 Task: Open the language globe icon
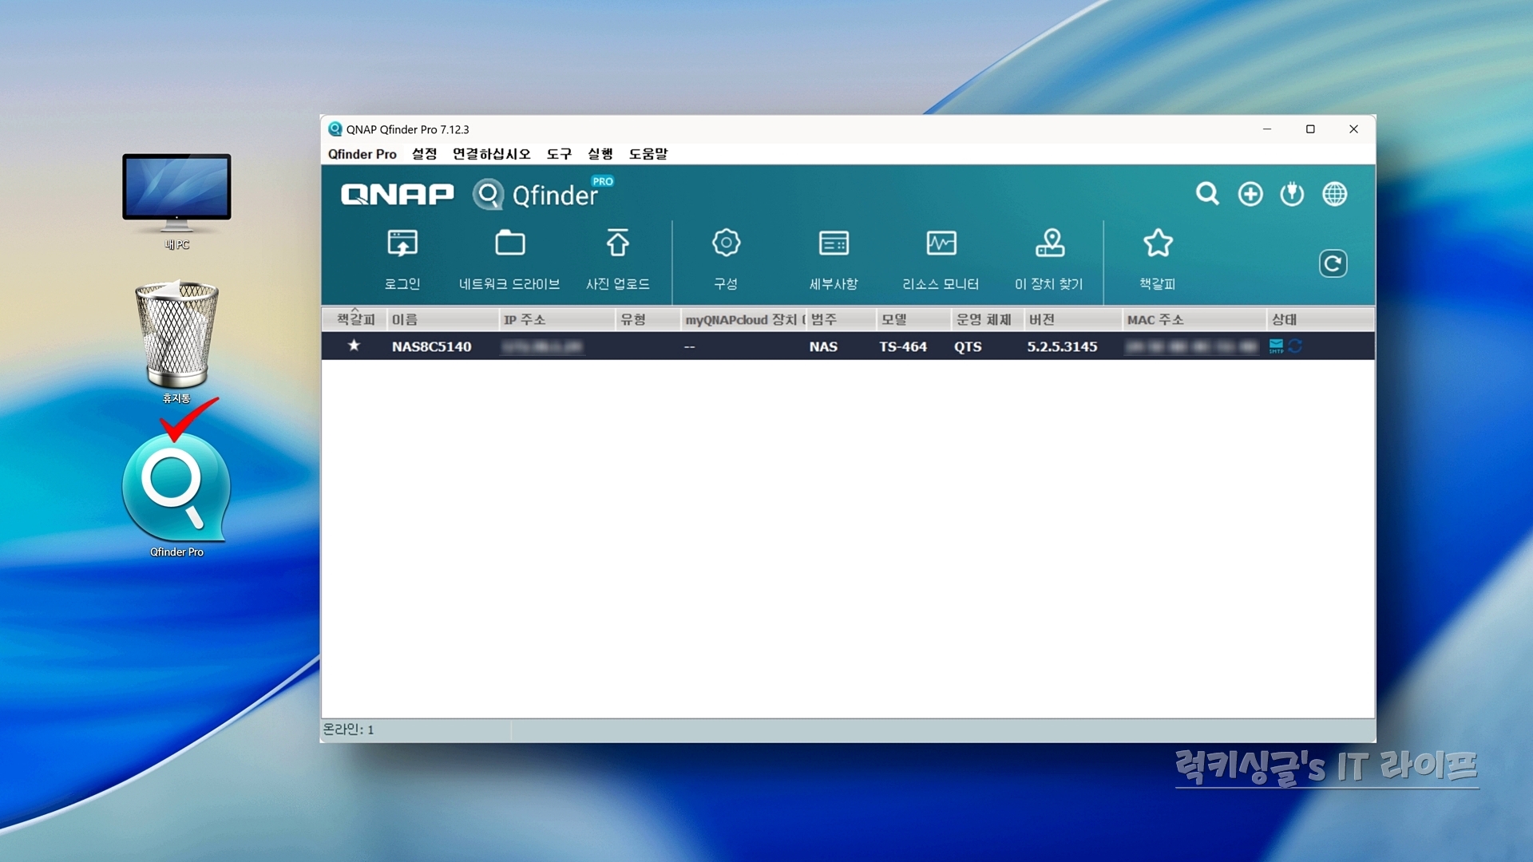coord(1334,194)
